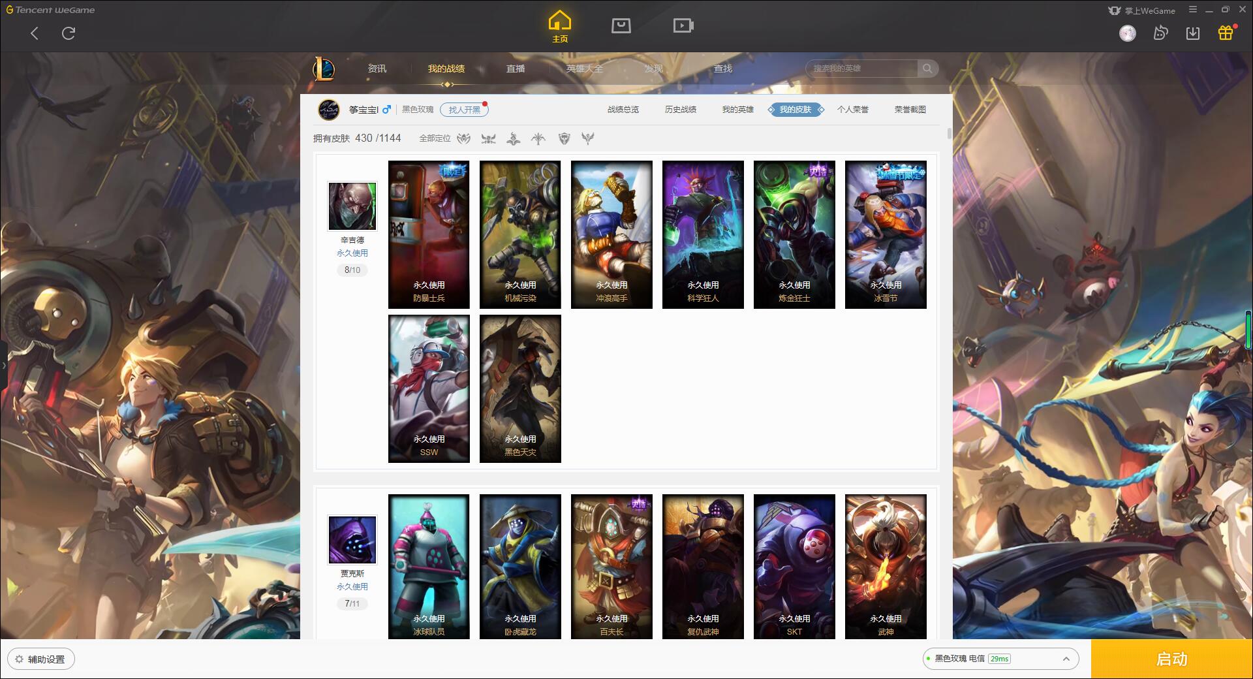Filter skins by the shield role icon
The image size is (1253, 679).
pos(564,138)
